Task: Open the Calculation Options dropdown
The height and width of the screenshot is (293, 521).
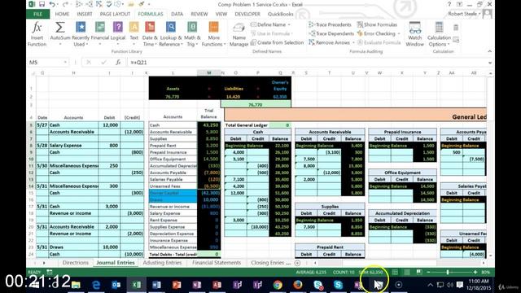Action: point(439,34)
